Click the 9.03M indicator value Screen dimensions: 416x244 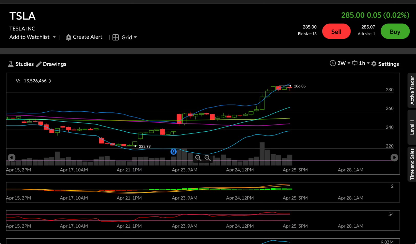(387, 242)
